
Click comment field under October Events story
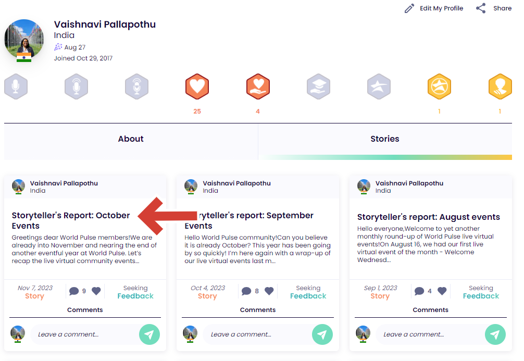click(x=83, y=334)
